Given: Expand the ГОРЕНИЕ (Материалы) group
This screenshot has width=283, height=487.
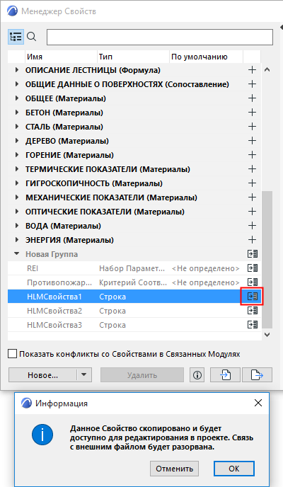Looking at the screenshot, I should tap(17, 155).
